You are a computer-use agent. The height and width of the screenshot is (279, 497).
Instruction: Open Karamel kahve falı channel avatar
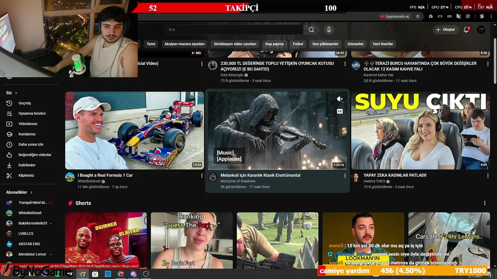(356, 65)
